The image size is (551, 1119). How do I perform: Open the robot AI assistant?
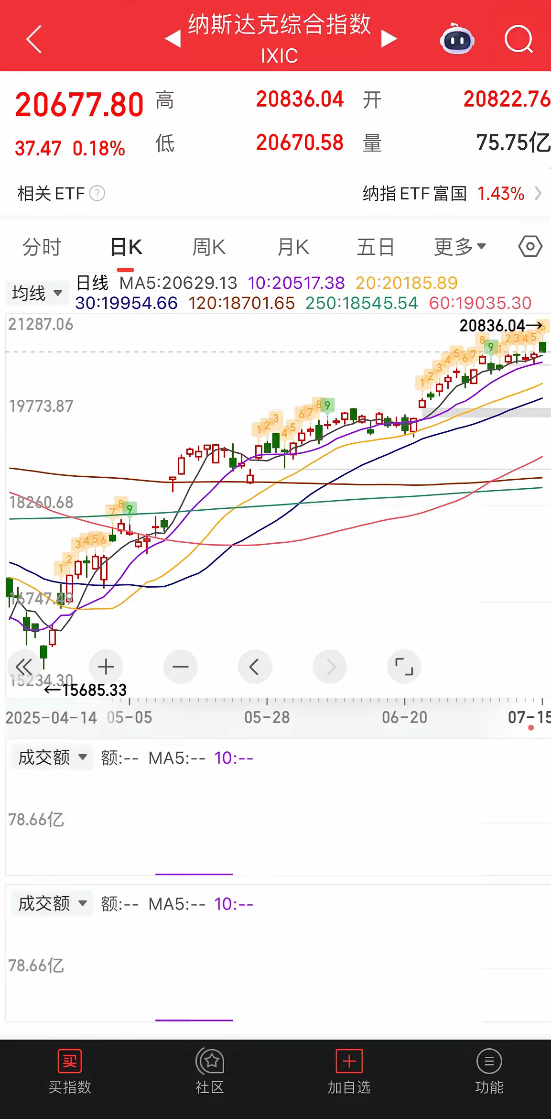(x=457, y=39)
